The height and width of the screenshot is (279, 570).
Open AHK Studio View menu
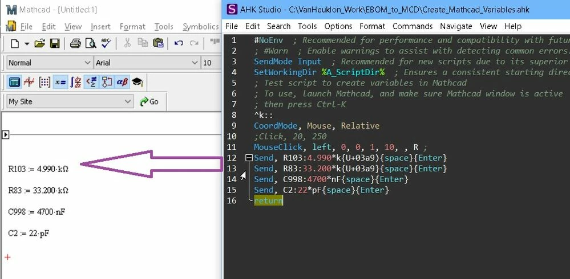[488, 26]
